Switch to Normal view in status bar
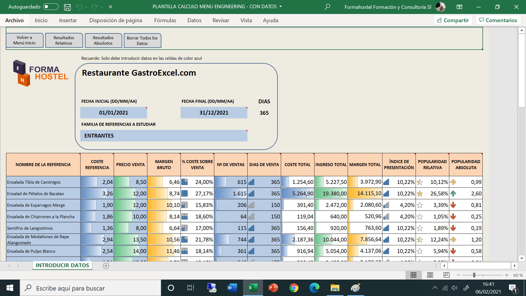The image size is (526, 296). (414, 275)
